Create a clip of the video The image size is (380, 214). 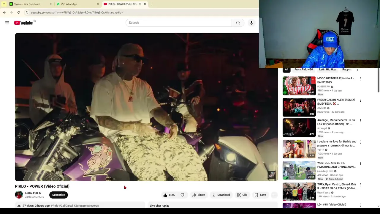[242, 195]
